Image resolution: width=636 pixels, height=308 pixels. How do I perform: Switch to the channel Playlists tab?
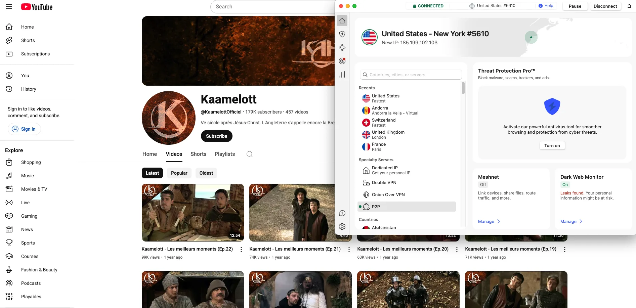(225, 154)
